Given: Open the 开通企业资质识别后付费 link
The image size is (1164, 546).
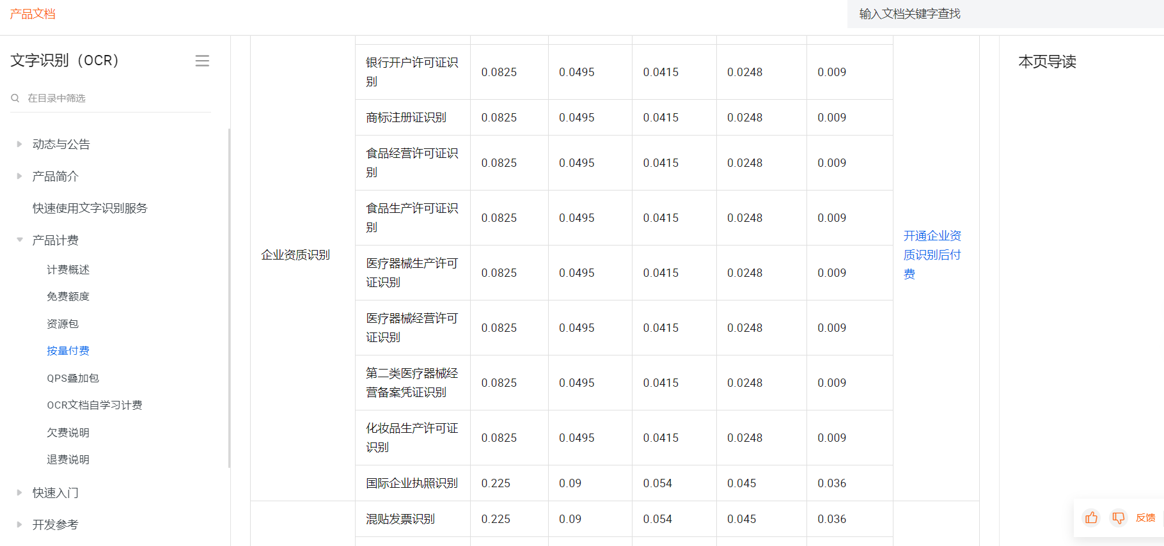Looking at the screenshot, I should point(932,255).
